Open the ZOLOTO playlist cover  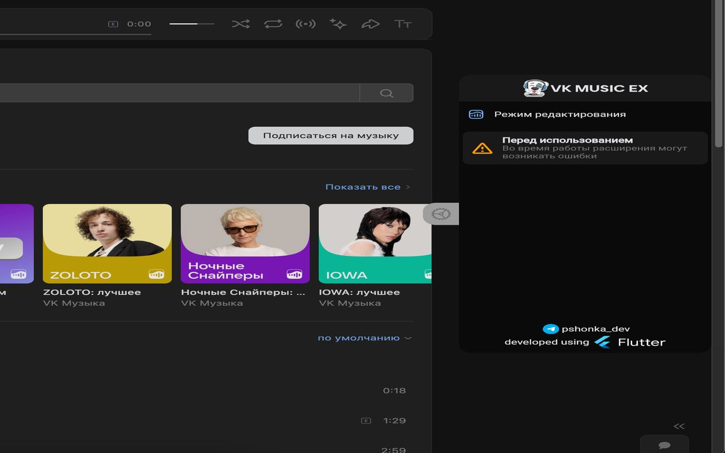point(107,243)
